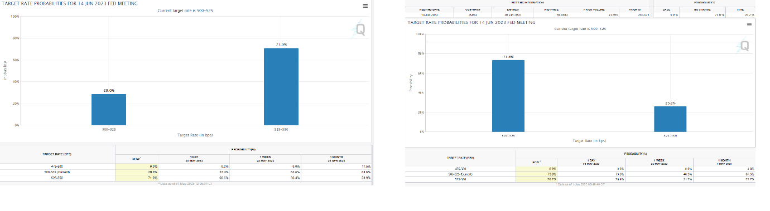Click the CONTRACT column header
The width and height of the screenshot is (770, 211).
[x=473, y=9]
